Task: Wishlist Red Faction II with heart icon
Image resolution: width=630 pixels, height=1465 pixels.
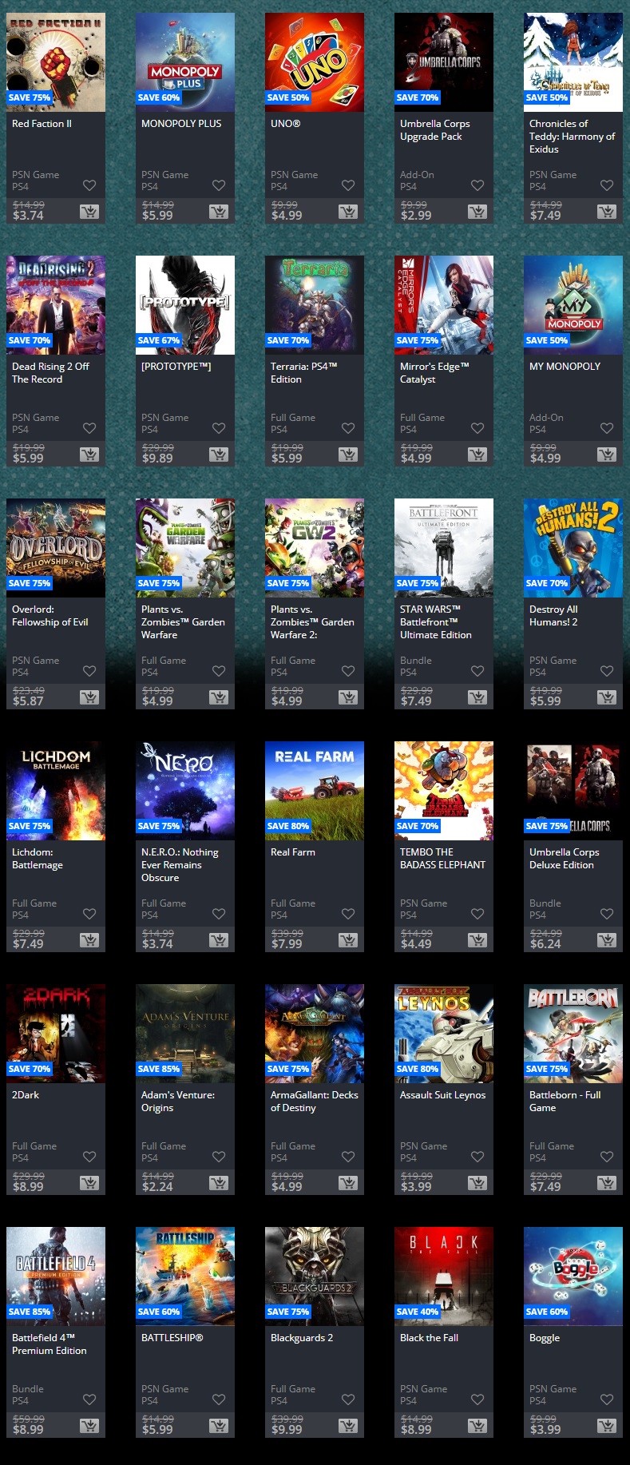Action: (x=89, y=185)
